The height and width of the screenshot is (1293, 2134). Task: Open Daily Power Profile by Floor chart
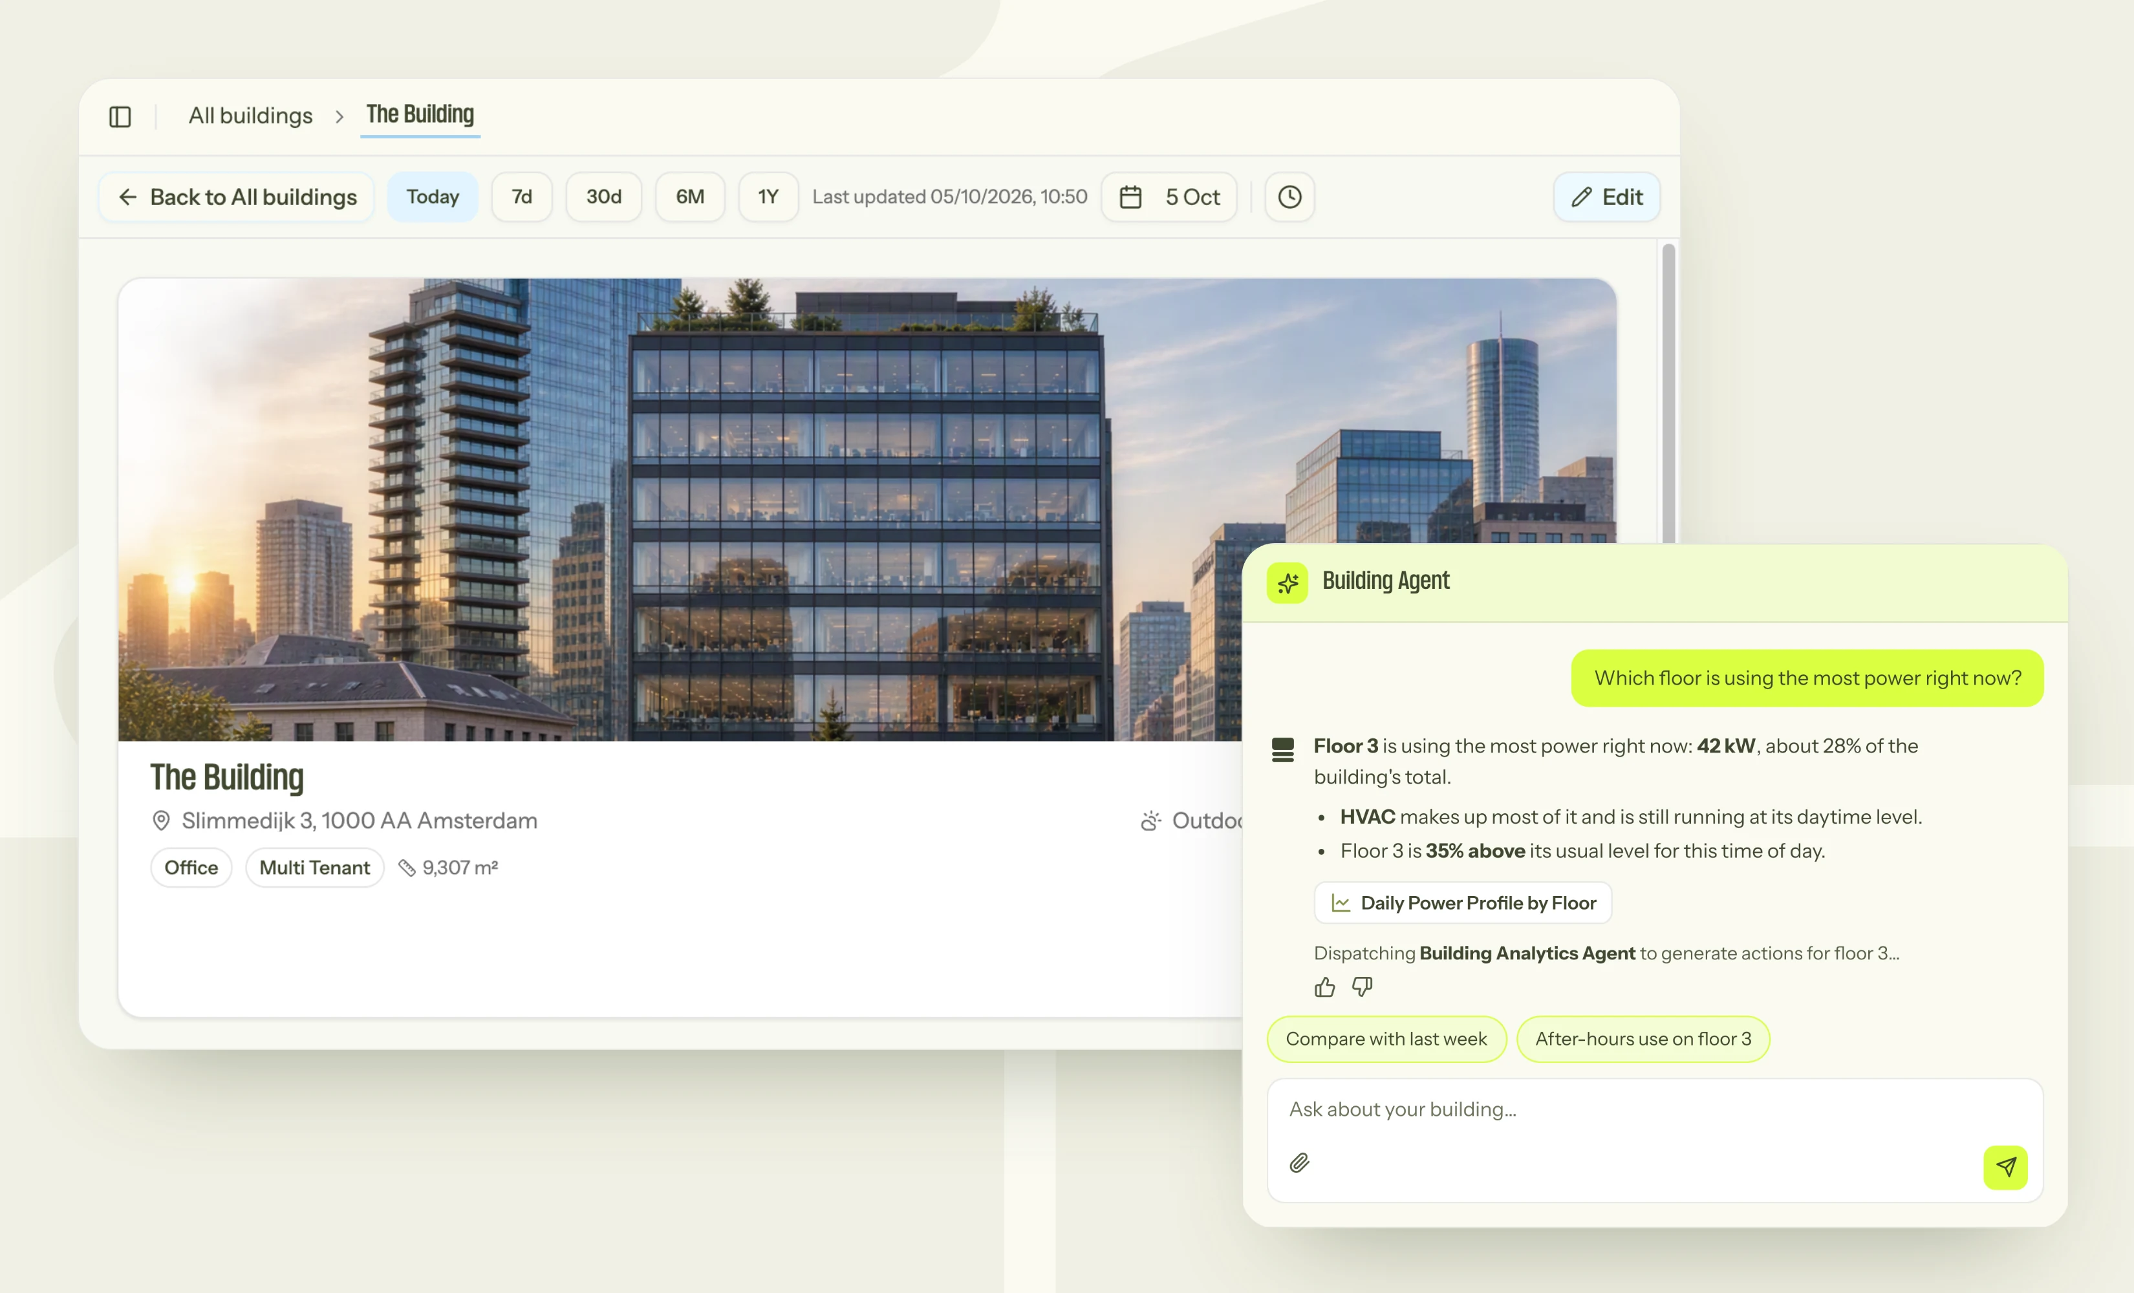[1463, 903]
